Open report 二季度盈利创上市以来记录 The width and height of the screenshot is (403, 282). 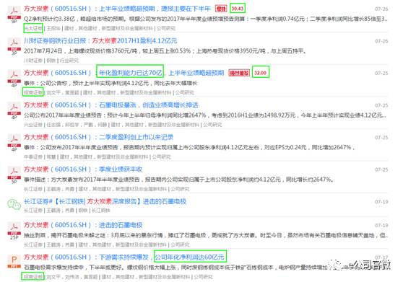(x=98, y=137)
